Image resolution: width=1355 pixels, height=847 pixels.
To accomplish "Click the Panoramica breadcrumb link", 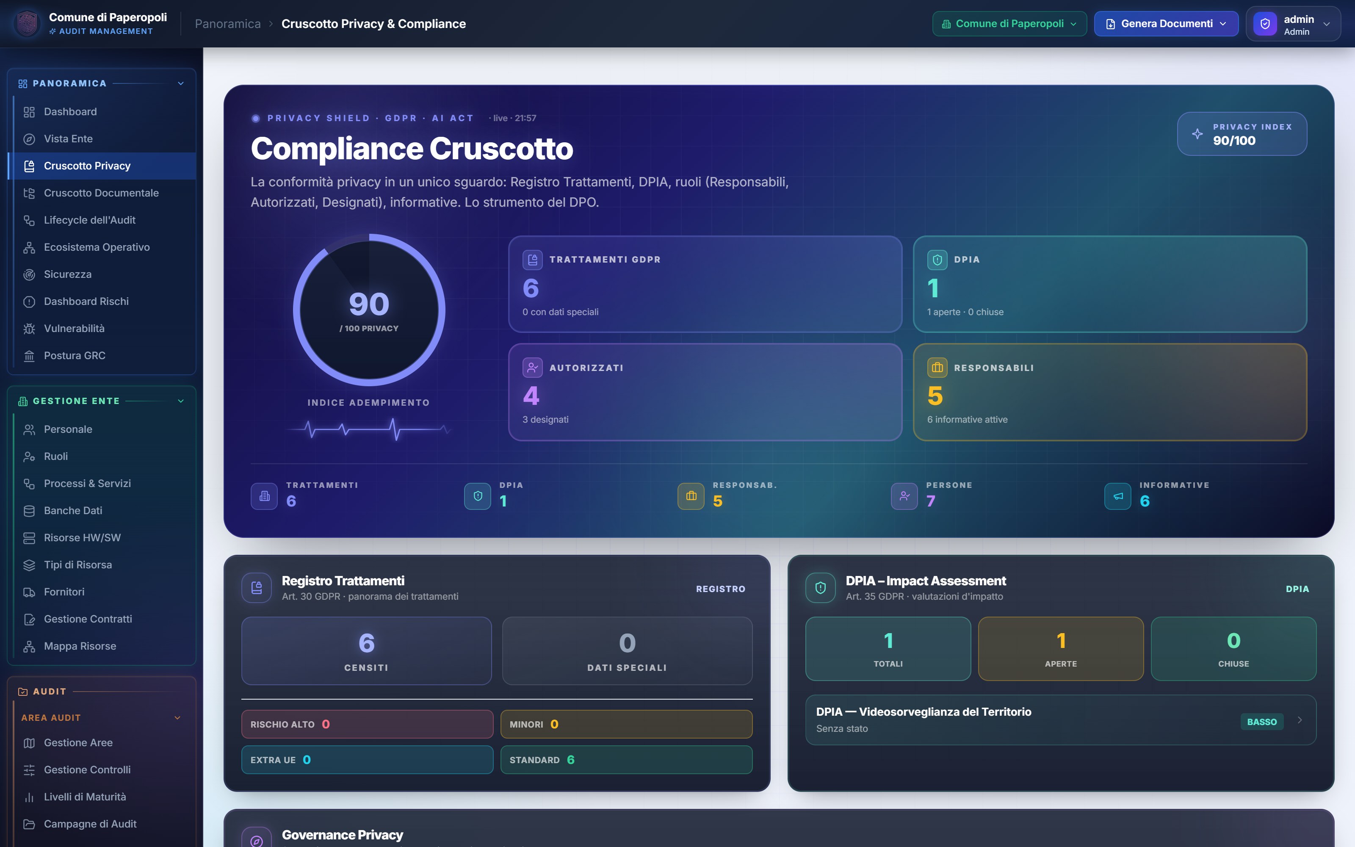I will click(x=228, y=24).
